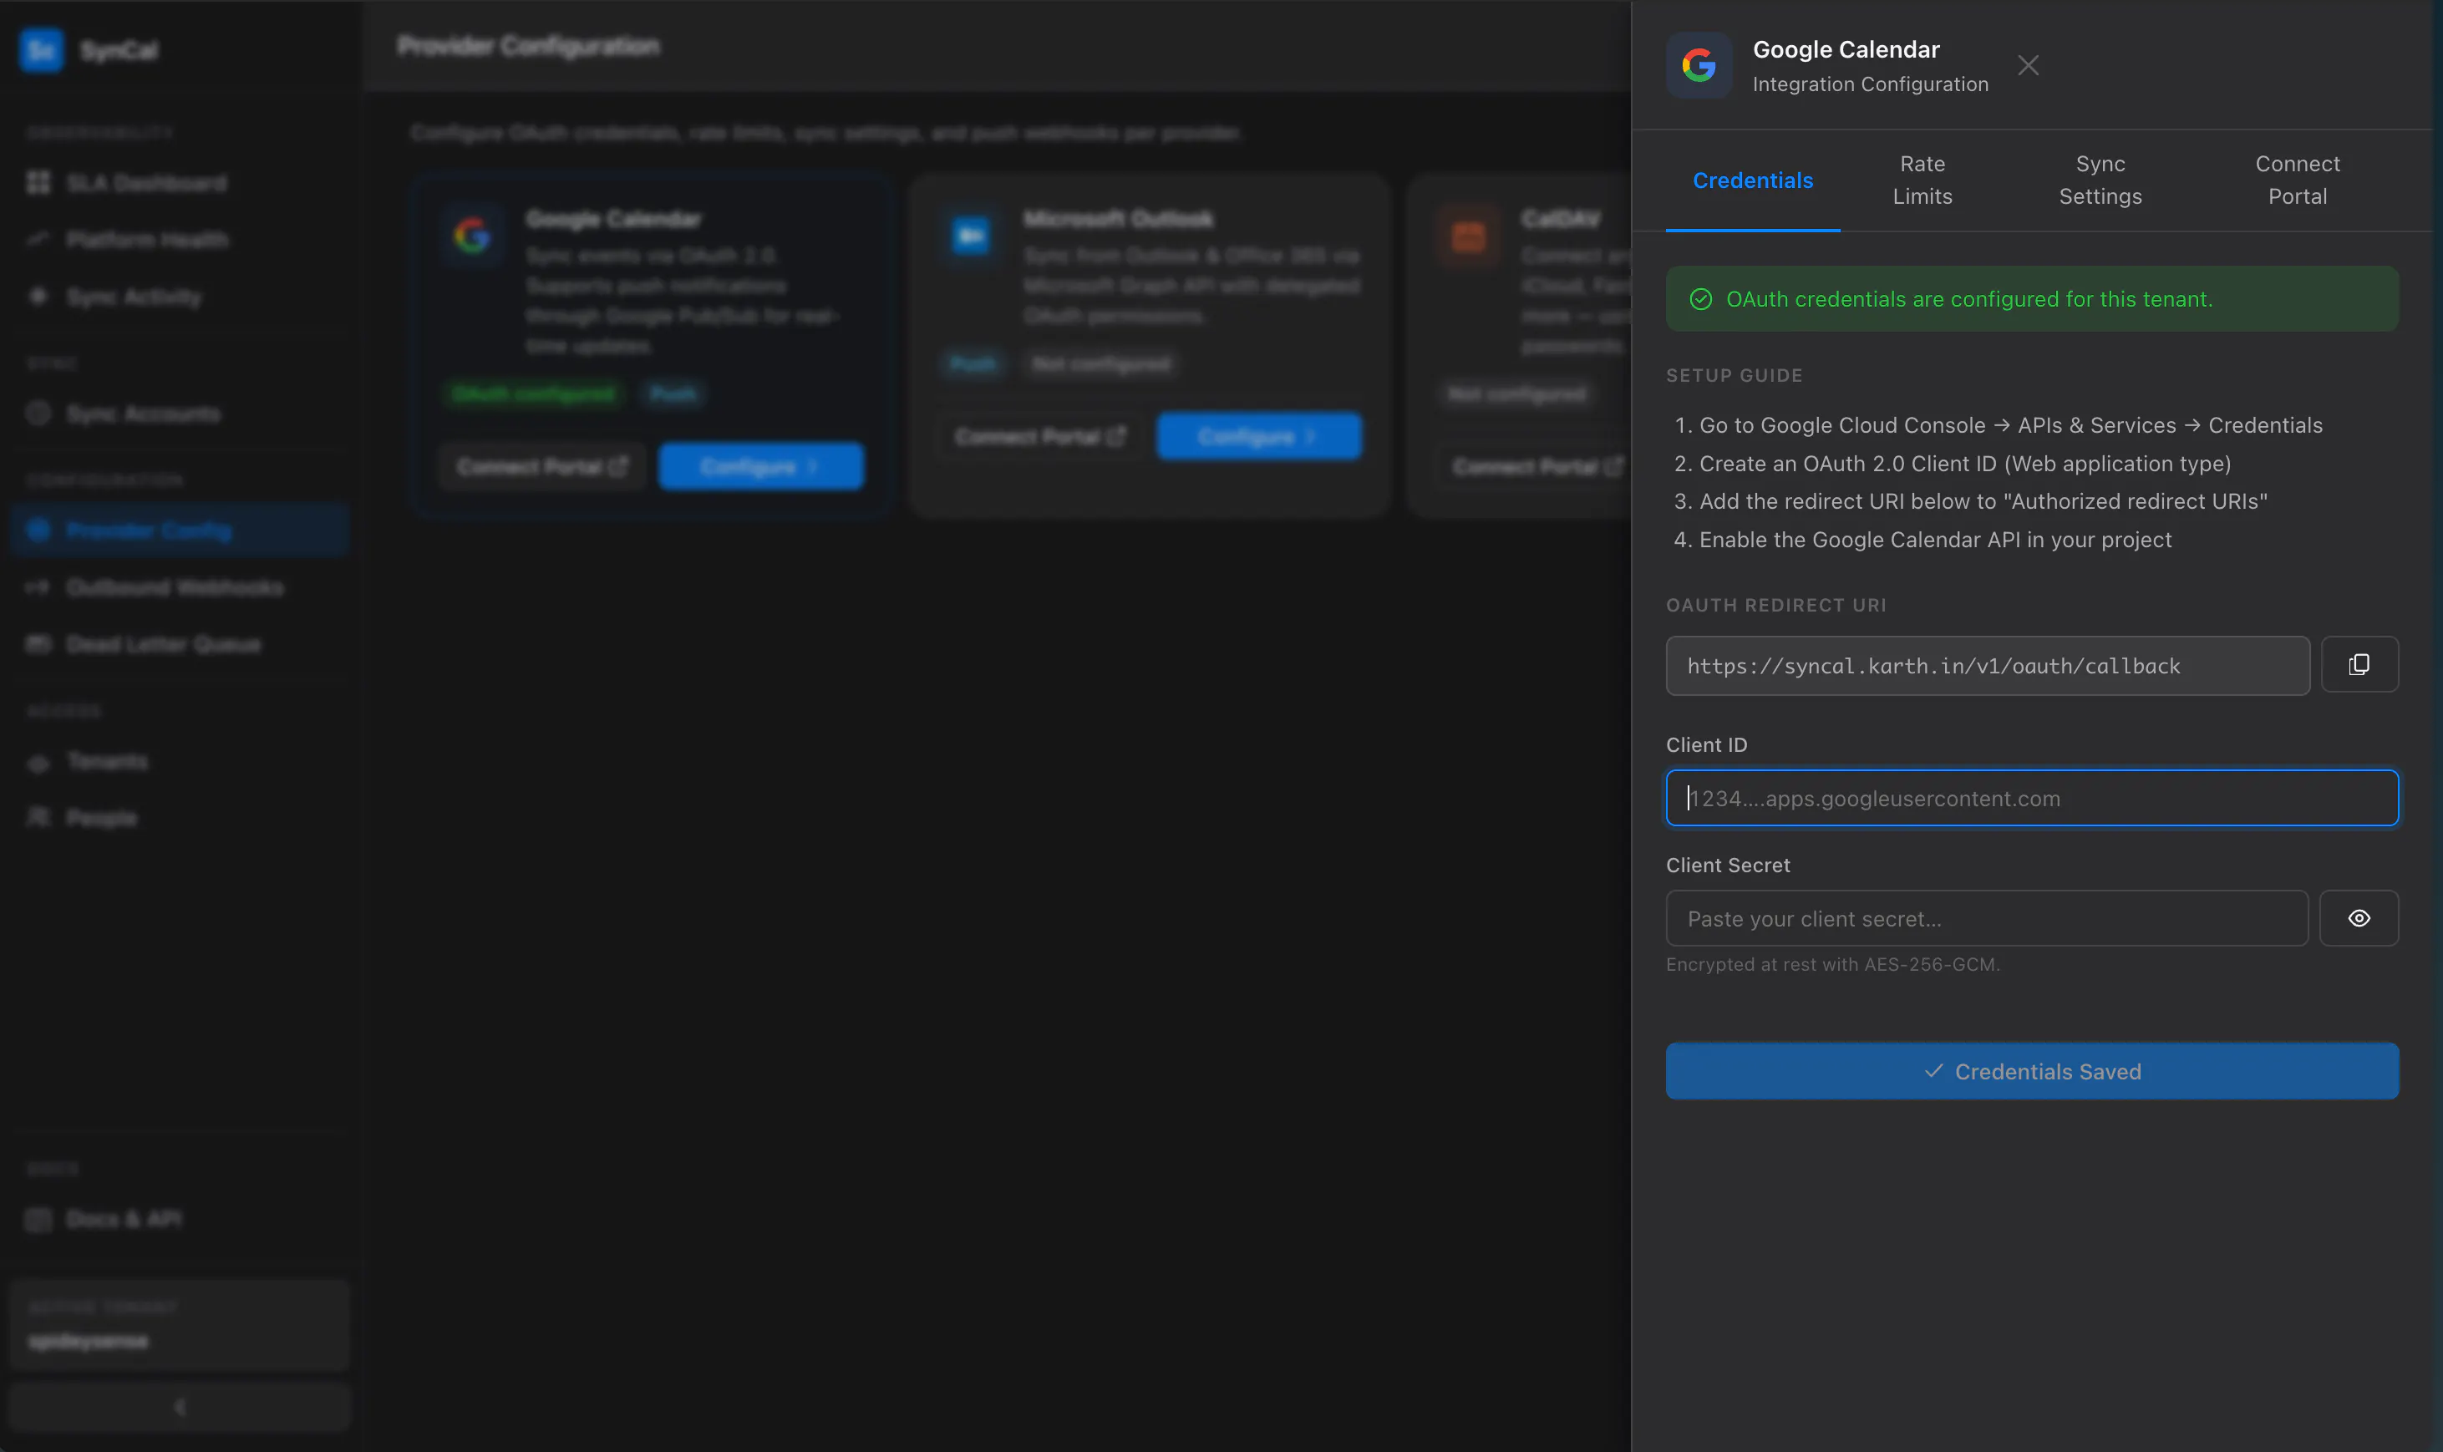Open SLA Dashboard in sidebar

click(180, 182)
